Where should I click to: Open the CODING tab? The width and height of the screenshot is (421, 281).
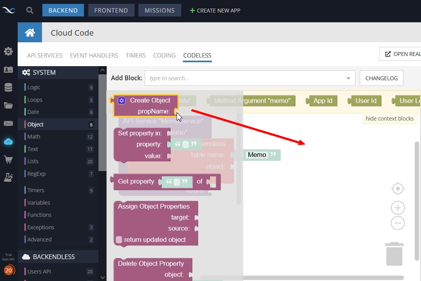164,56
